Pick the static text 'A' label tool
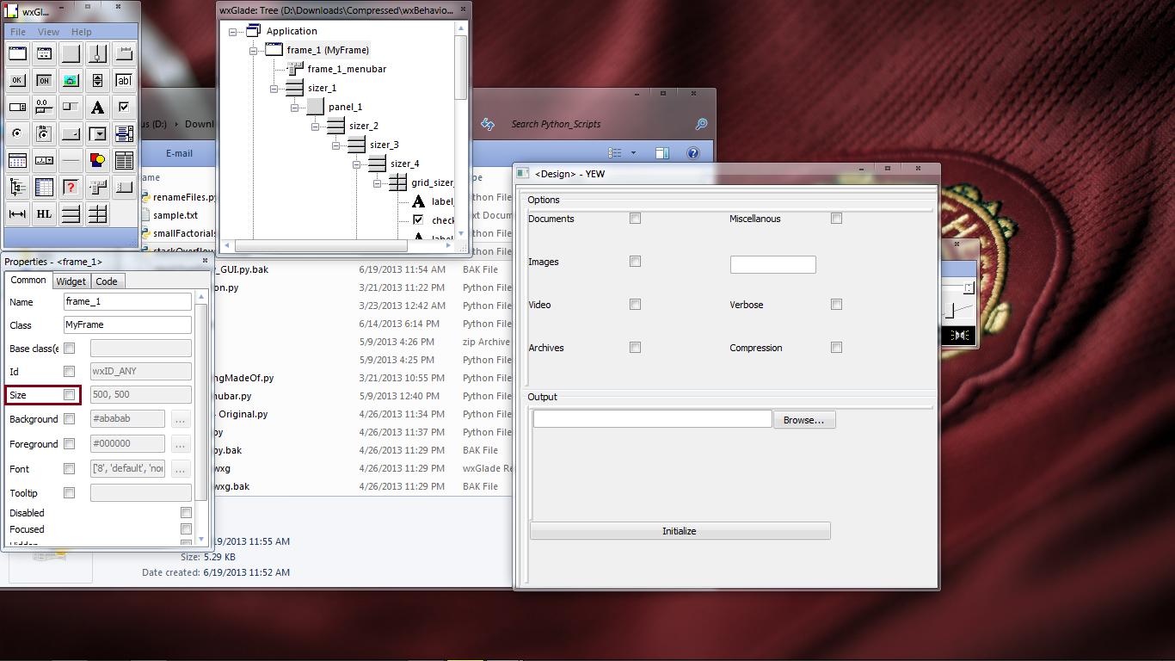1175x661 pixels. (x=97, y=107)
